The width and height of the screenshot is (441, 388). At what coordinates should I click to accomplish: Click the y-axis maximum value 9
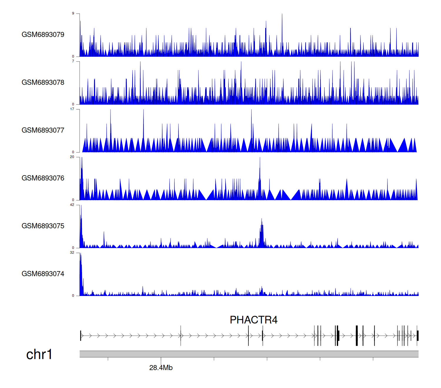73,14
